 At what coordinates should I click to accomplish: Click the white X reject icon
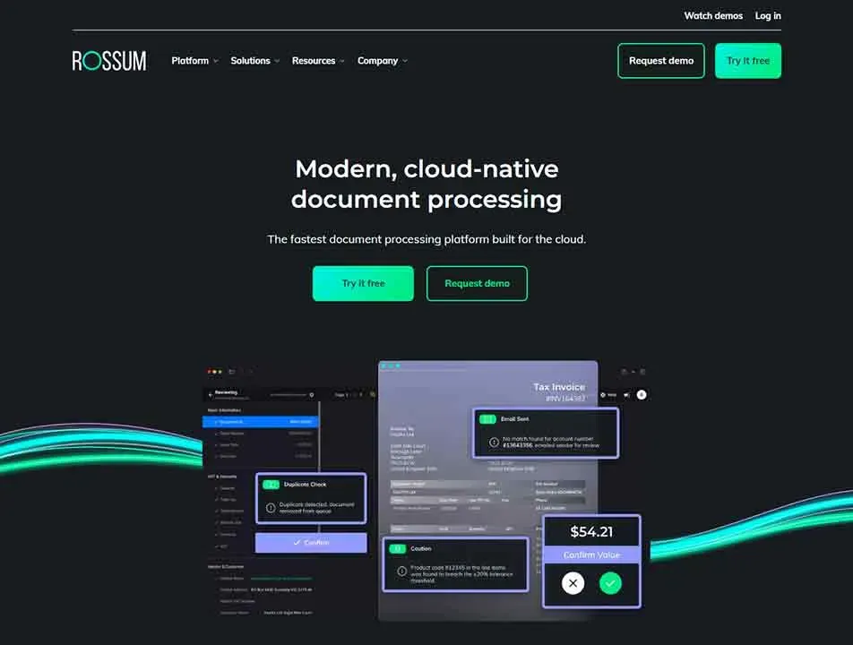coord(573,583)
